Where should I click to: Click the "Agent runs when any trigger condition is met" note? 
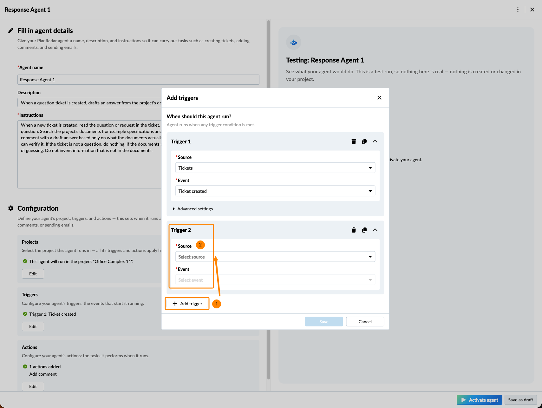click(211, 125)
